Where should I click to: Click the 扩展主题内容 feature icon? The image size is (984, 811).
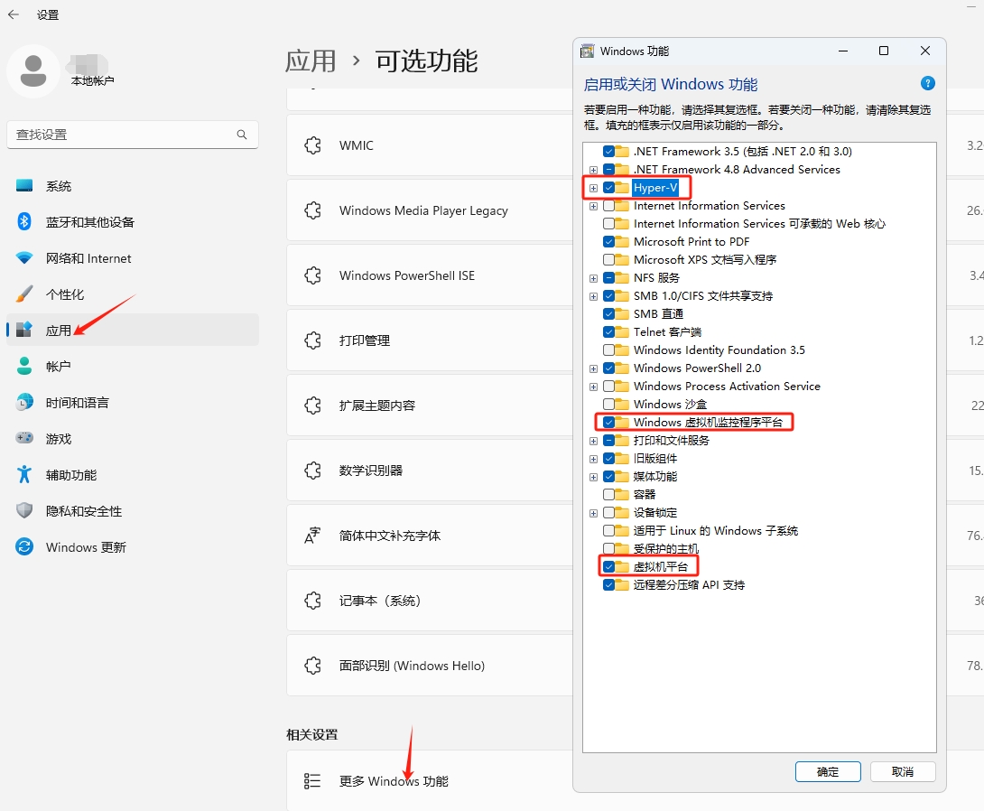pyautogui.click(x=312, y=405)
